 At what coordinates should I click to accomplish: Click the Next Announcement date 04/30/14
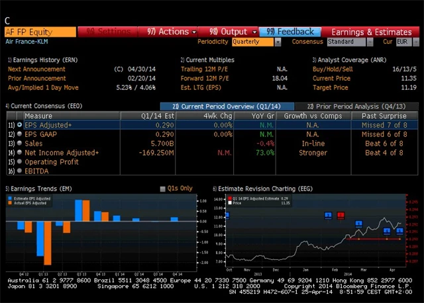[141, 69]
